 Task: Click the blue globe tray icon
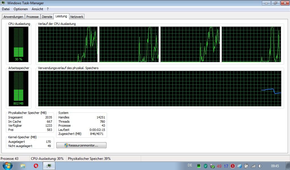coord(240,166)
